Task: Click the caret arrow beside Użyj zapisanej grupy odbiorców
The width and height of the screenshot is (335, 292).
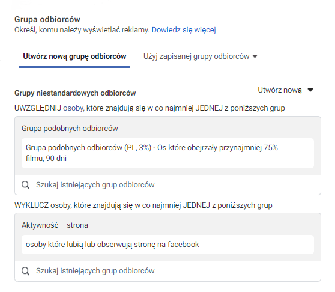Action: 255,56
